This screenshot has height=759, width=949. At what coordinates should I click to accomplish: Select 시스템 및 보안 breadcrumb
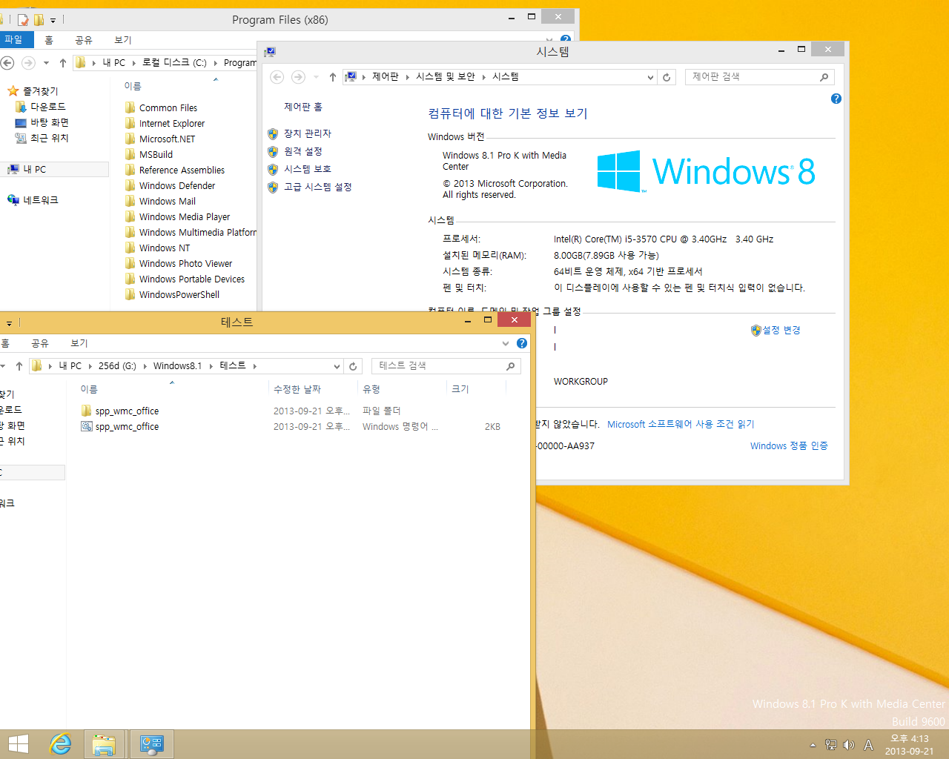(x=445, y=77)
